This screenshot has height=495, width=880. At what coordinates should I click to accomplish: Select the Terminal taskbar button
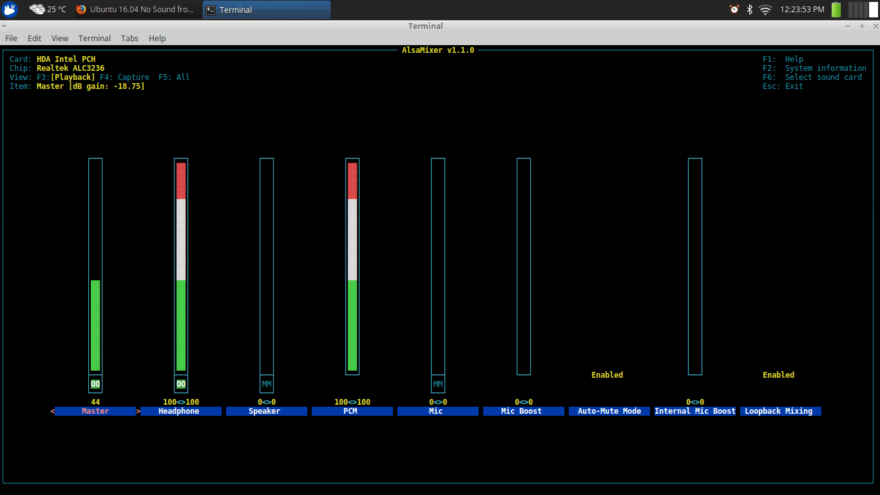click(x=266, y=10)
